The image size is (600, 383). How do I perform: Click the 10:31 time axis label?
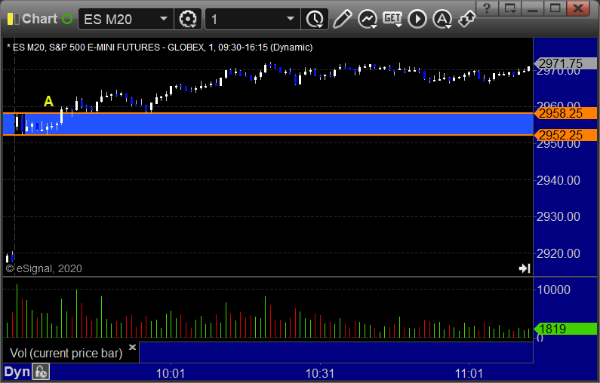click(320, 373)
